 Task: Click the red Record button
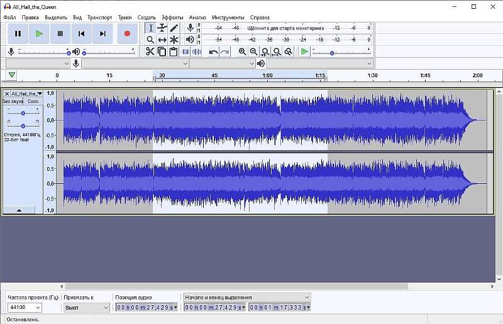pos(127,33)
